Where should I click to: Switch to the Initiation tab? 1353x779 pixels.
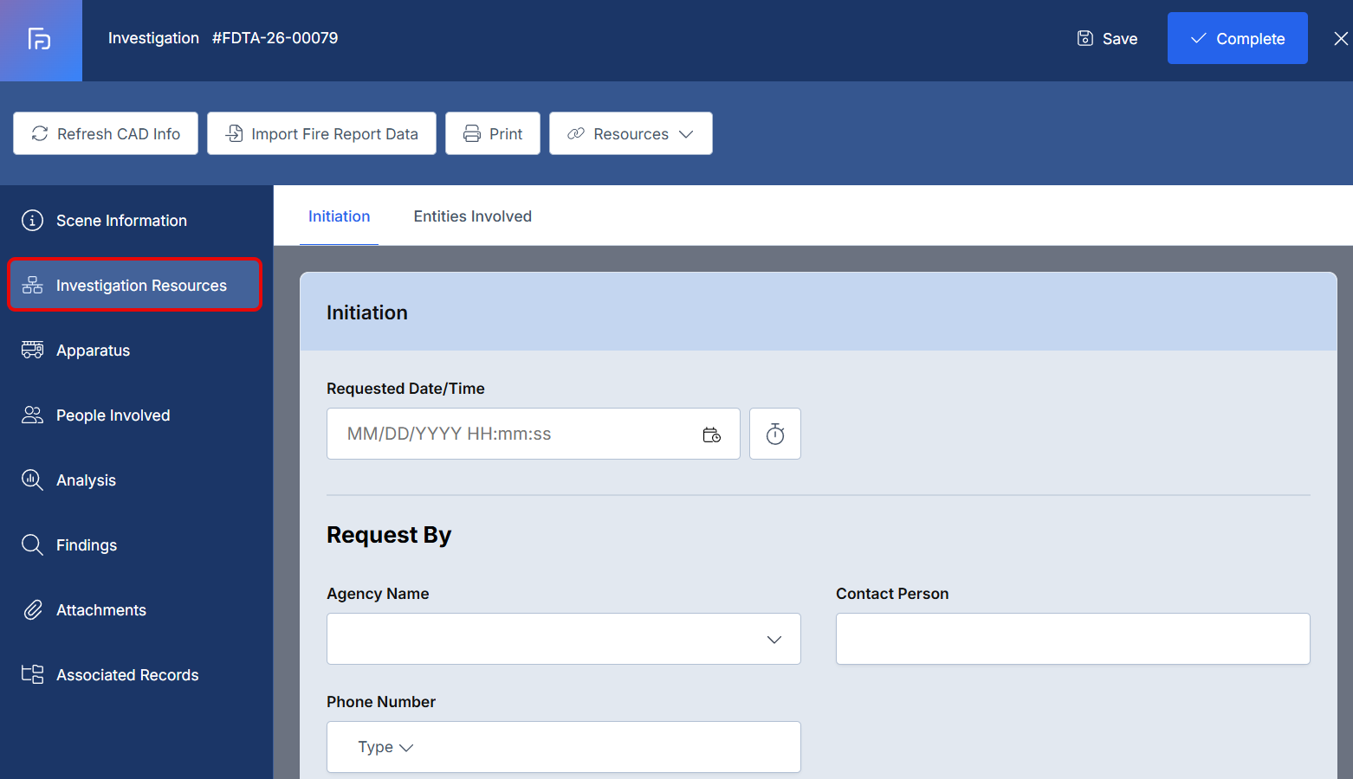click(339, 216)
